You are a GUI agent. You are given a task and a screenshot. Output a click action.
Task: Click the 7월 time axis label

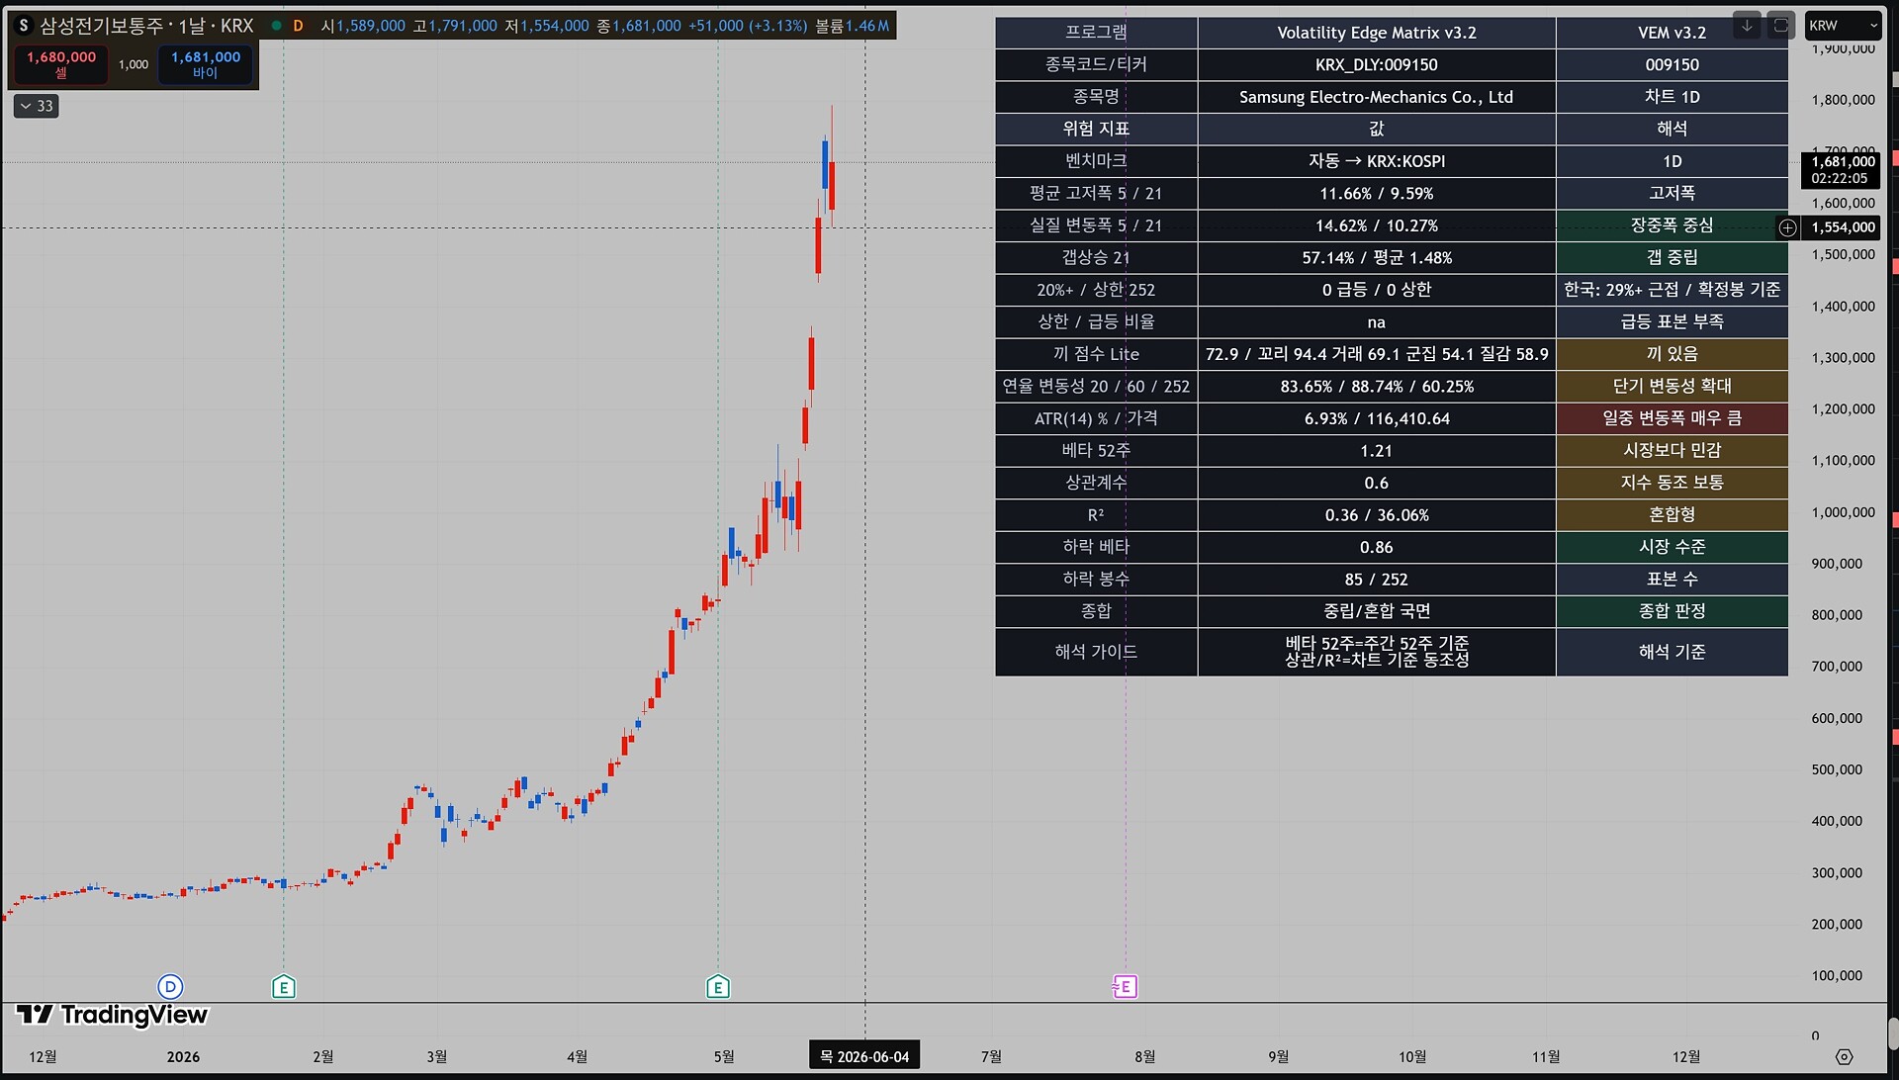991,1056
